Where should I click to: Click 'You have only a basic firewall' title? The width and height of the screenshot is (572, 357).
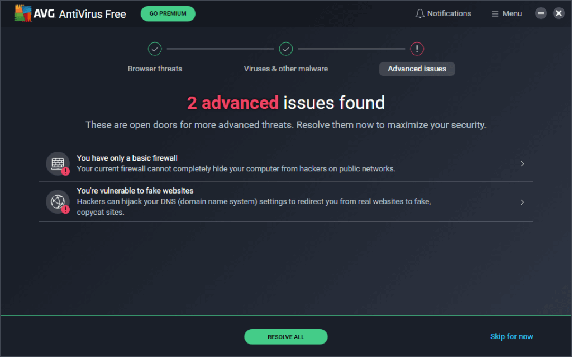(127, 158)
